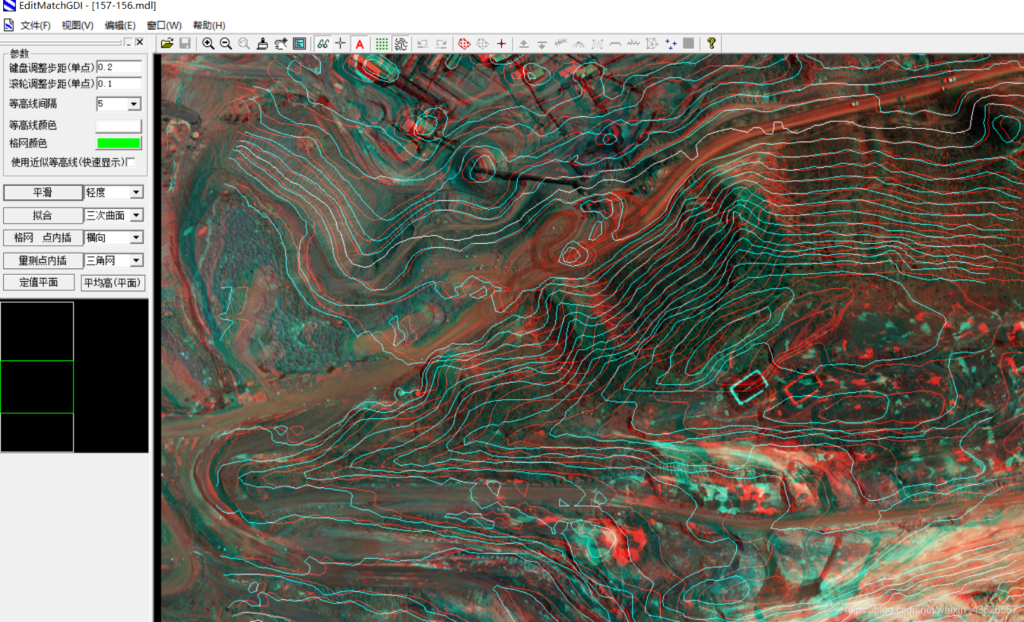Click the zoom out magnifier icon
1024x622 pixels.
226,44
